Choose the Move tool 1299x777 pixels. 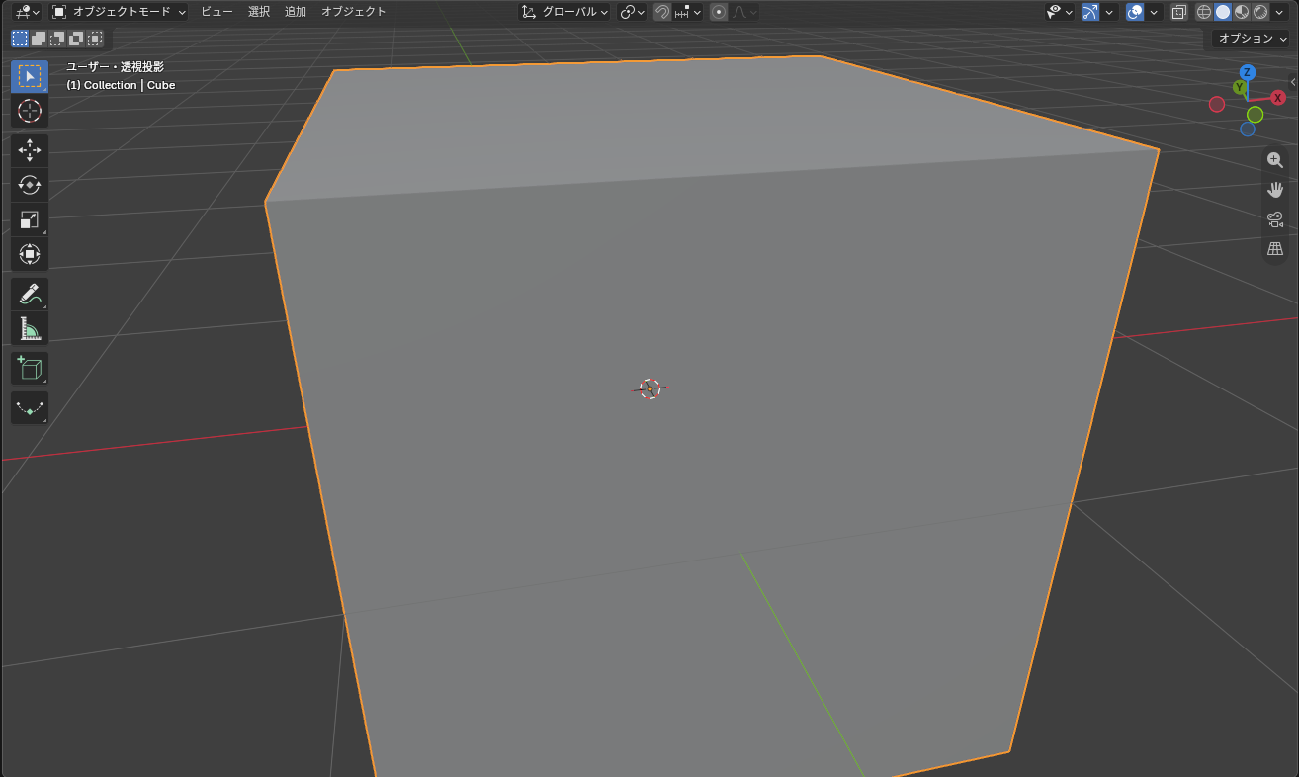click(30, 150)
